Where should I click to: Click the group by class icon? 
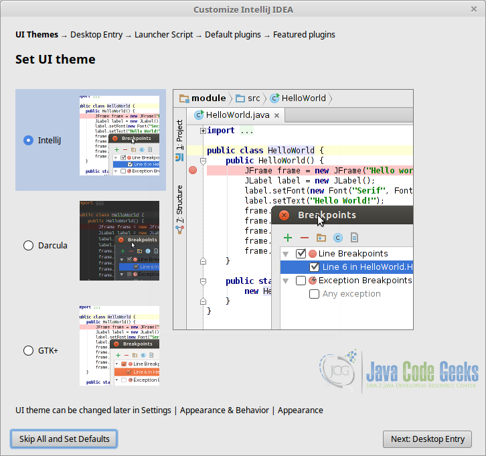tap(338, 238)
